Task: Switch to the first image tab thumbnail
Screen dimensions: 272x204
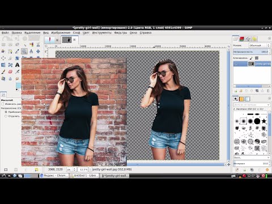Action: pos(50,40)
